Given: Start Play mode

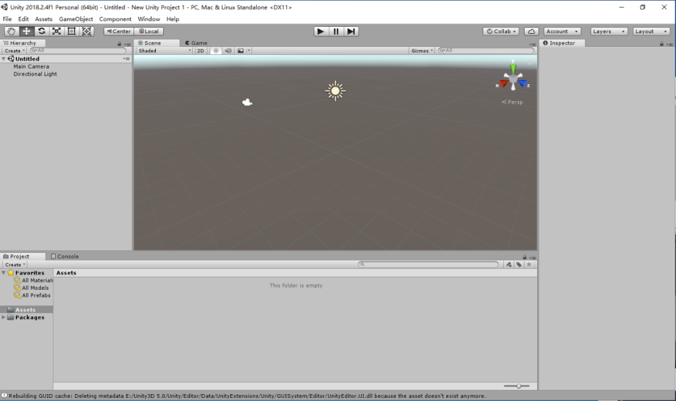Looking at the screenshot, I should click(x=320, y=31).
